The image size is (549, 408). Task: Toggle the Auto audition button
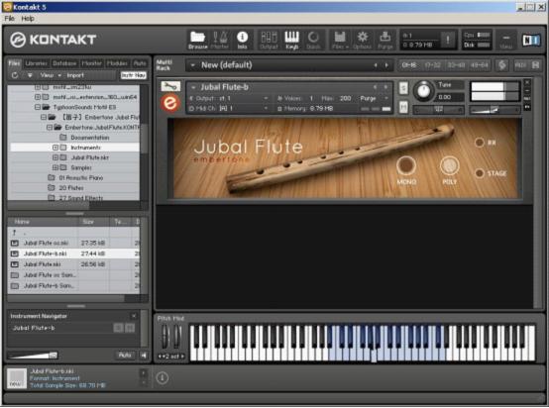pyautogui.click(x=125, y=356)
